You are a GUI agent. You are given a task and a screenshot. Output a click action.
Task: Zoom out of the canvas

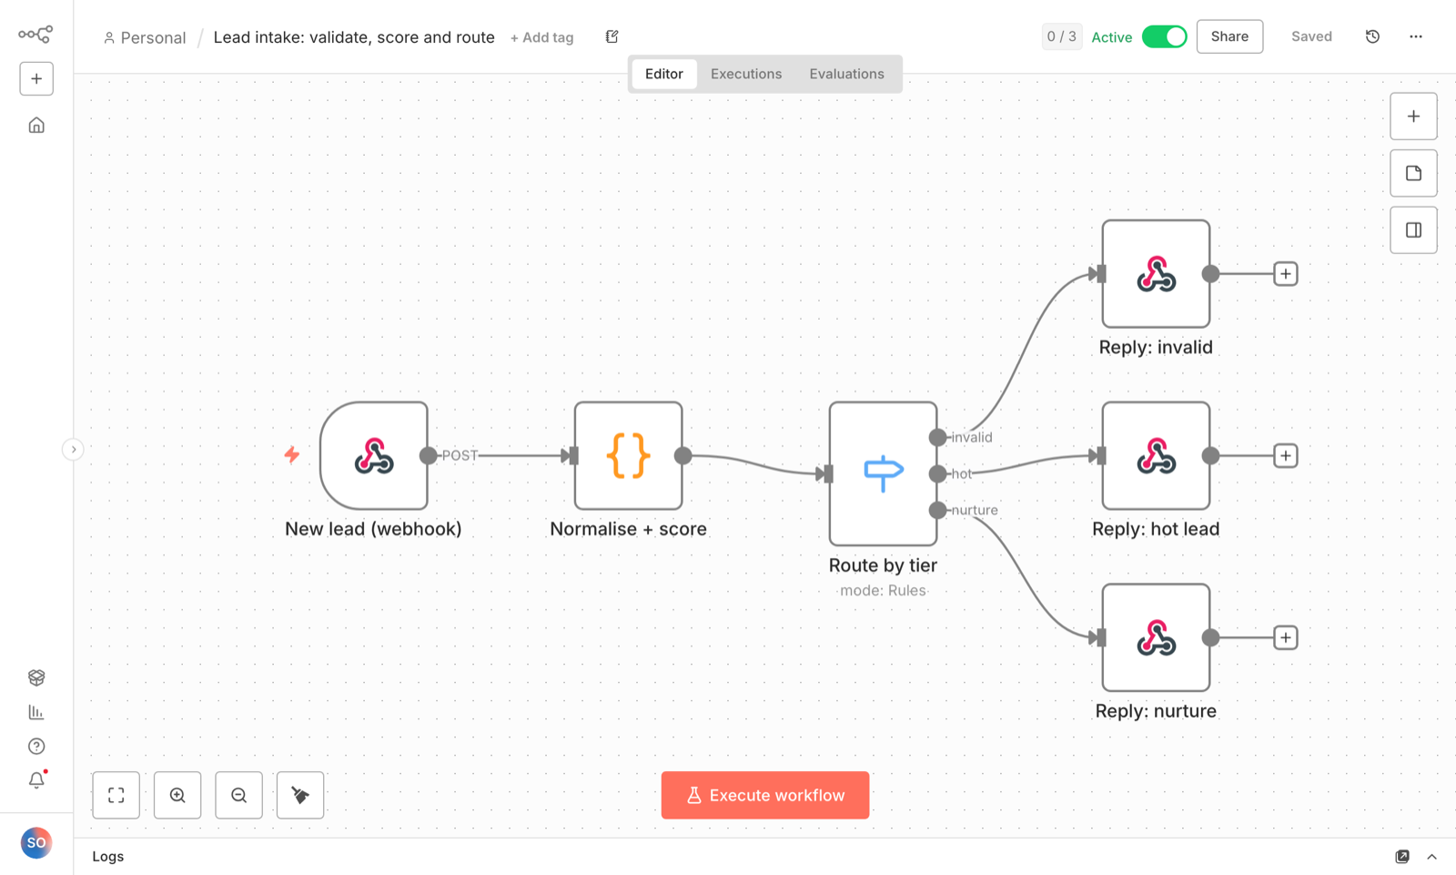click(x=239, y=795)
